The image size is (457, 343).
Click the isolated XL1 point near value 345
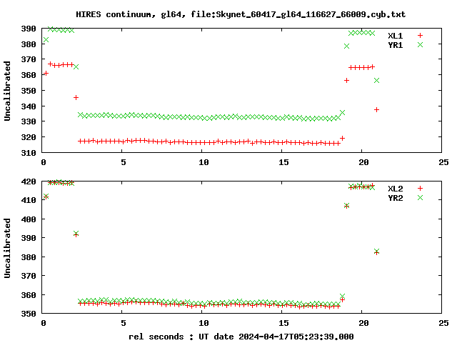[76, 97]
